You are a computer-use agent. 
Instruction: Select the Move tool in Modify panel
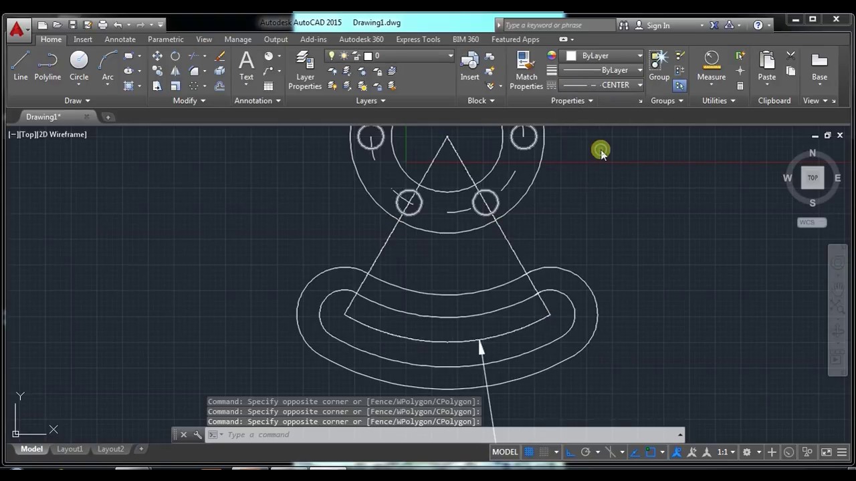point(157,56)
